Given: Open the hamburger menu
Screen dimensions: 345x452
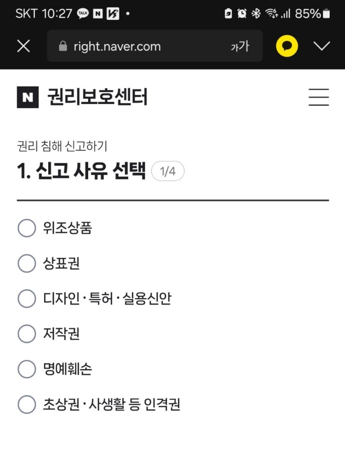Looking at the screenshot, I should pyautogui.click(x=319, y=97).
